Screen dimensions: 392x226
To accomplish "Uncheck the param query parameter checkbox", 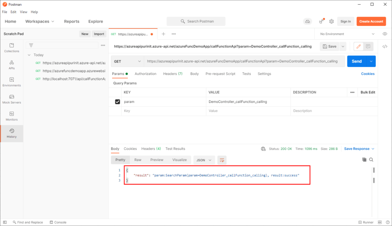I will pos(117,101).
